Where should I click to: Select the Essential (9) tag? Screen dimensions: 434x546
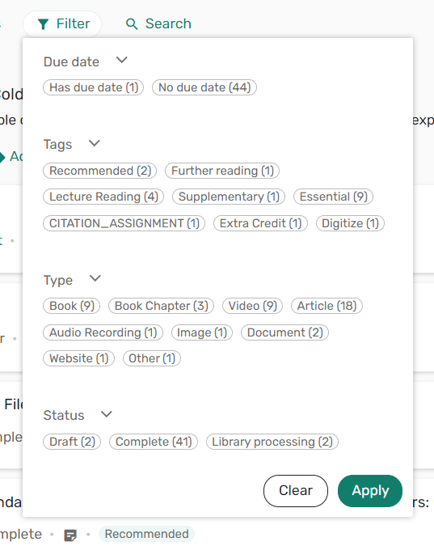(x=333, y=197)
